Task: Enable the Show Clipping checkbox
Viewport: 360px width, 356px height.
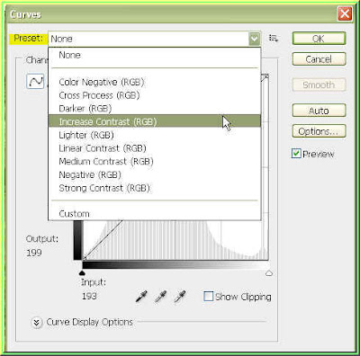Action: pos(208,297)
